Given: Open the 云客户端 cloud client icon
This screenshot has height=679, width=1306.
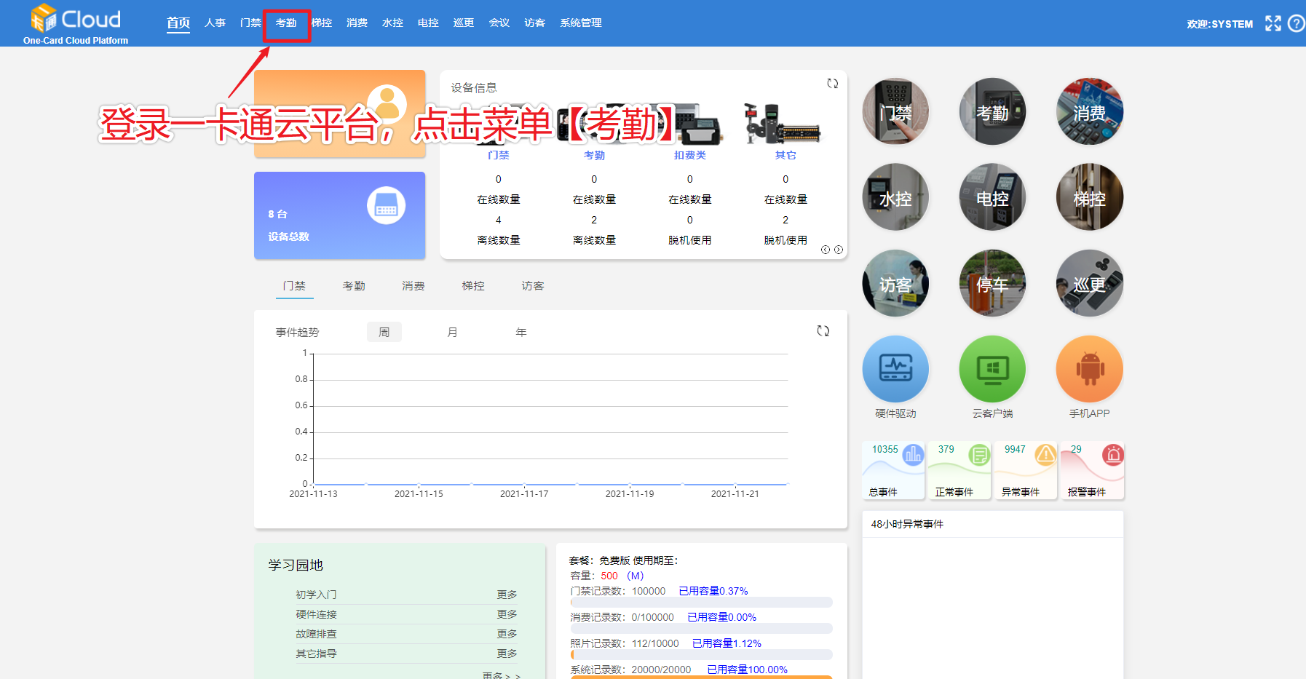Looking at the screenshot, I should click(x=992, y=369).
